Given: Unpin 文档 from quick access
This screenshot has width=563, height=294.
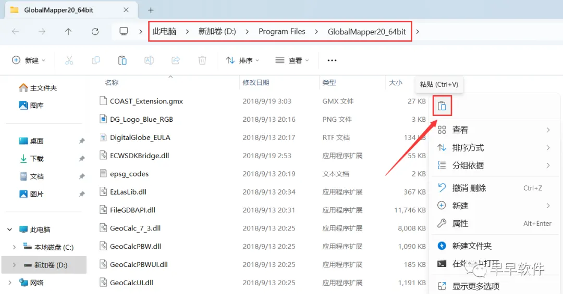Looking at the screenshot, I should point(82,176).
